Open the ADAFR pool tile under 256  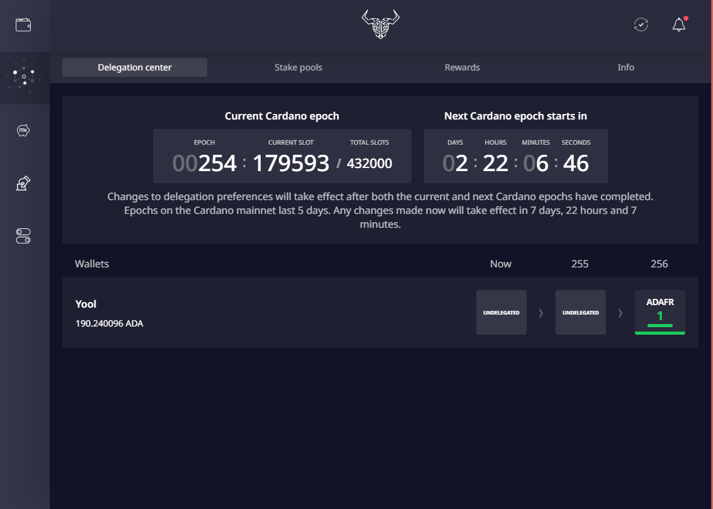(x=660, y=313)
